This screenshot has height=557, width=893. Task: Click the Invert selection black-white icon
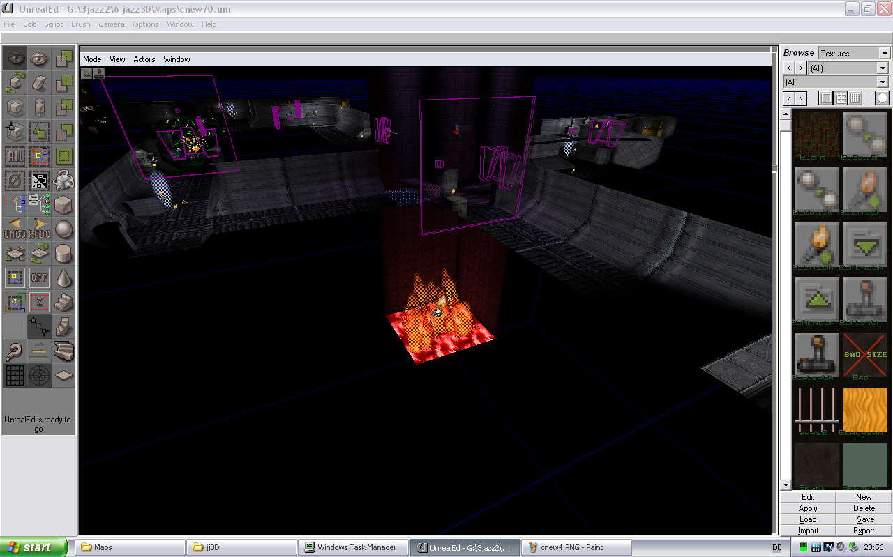[40, 181]
